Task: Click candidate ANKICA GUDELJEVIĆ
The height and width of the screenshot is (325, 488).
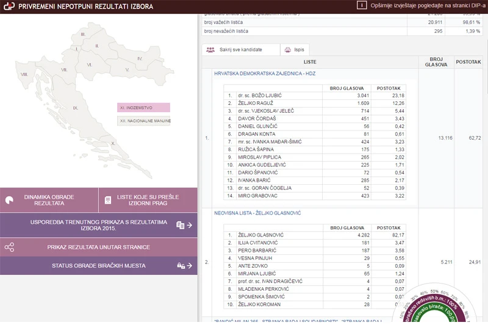Action: pos(262,165)
